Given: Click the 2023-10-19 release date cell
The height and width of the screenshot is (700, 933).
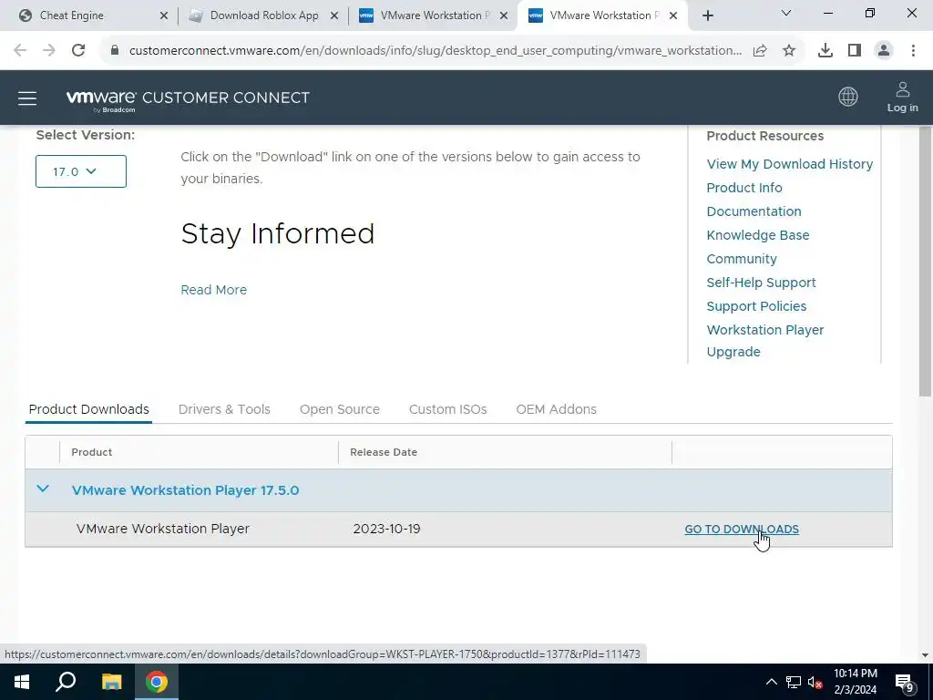Looking at the screenshot, I should [386, 530].
